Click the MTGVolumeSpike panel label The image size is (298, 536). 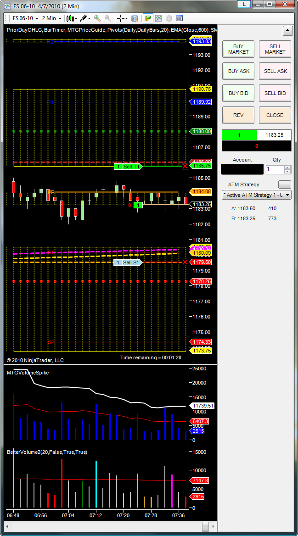point(28,373)
